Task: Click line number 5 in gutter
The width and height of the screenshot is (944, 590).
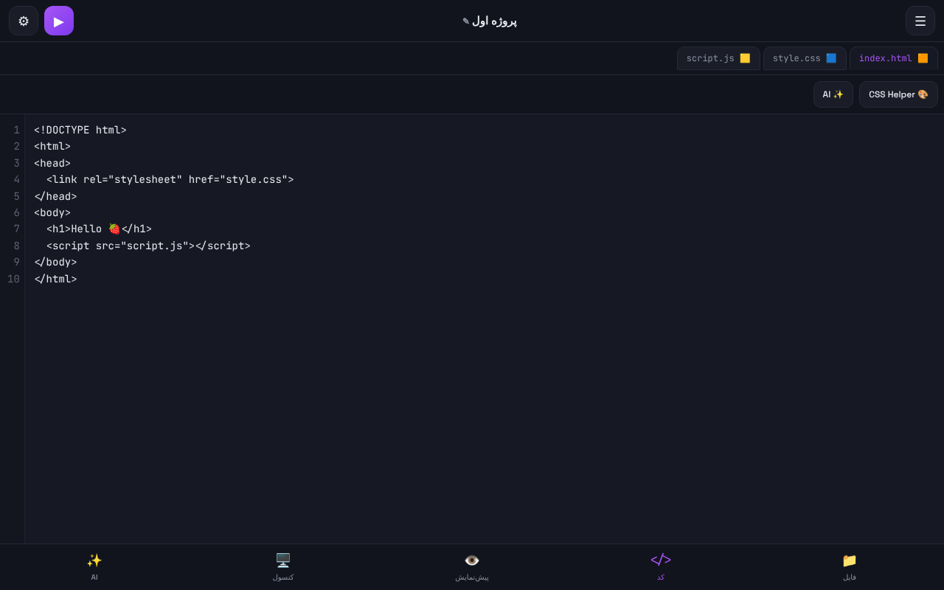Action: point(16,196)
